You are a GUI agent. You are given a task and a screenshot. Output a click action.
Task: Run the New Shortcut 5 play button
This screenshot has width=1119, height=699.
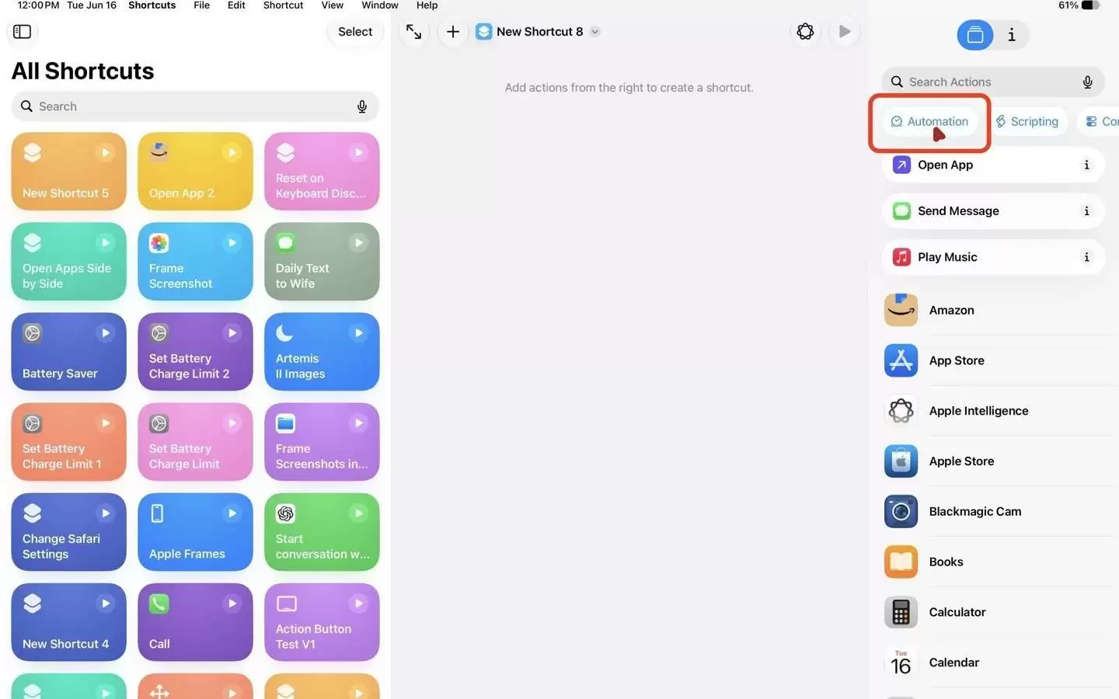[105, 153]
